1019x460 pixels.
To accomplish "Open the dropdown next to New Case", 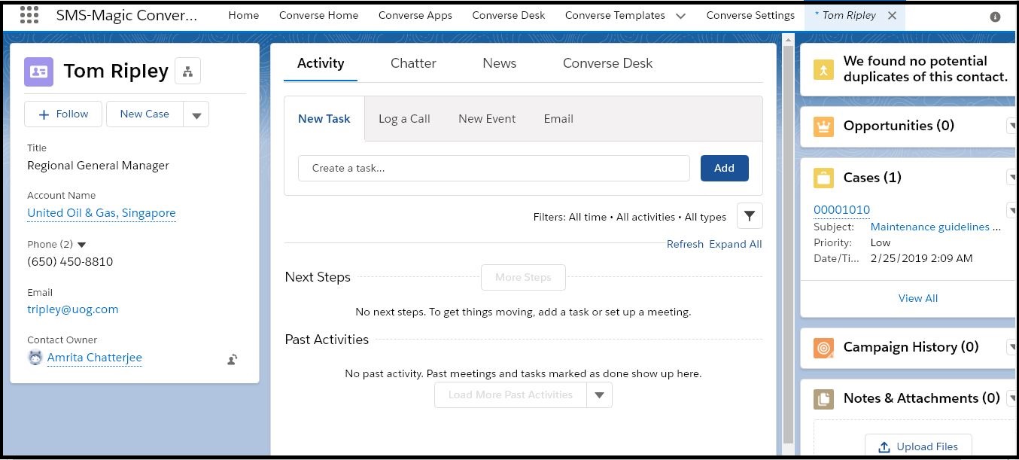I will [196, 115].
